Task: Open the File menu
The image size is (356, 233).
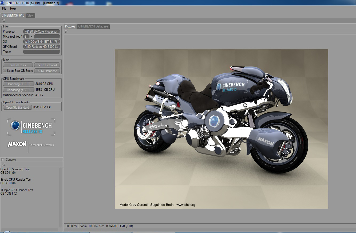Action: pos(4,9)
